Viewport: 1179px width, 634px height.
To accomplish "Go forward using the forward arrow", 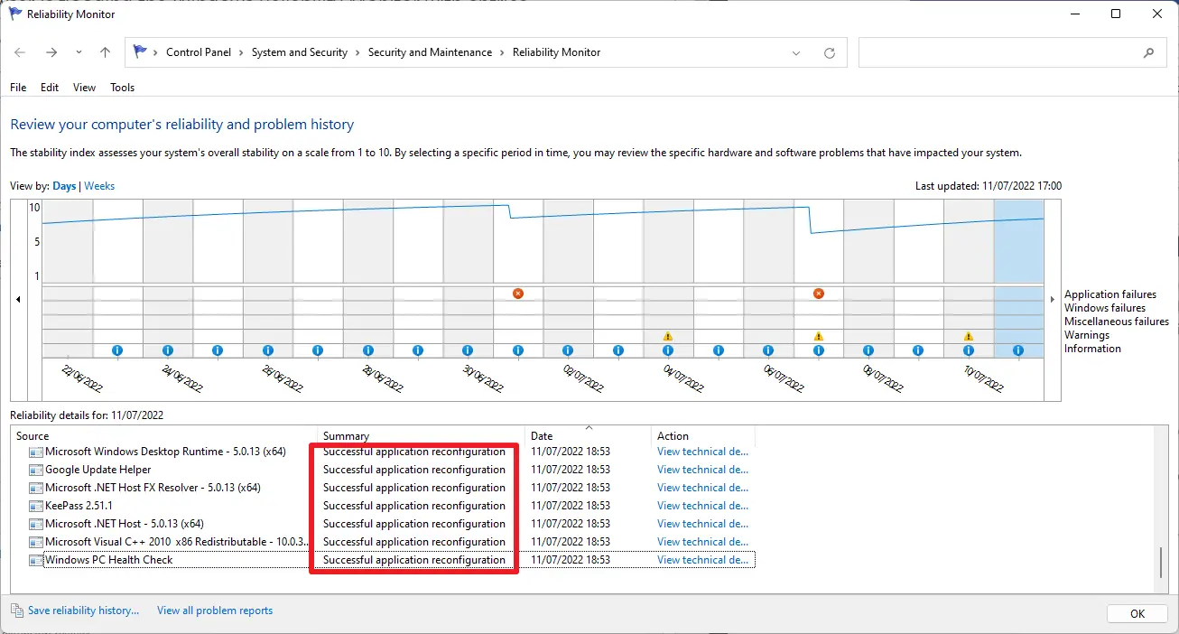I will tap(51, 52).
